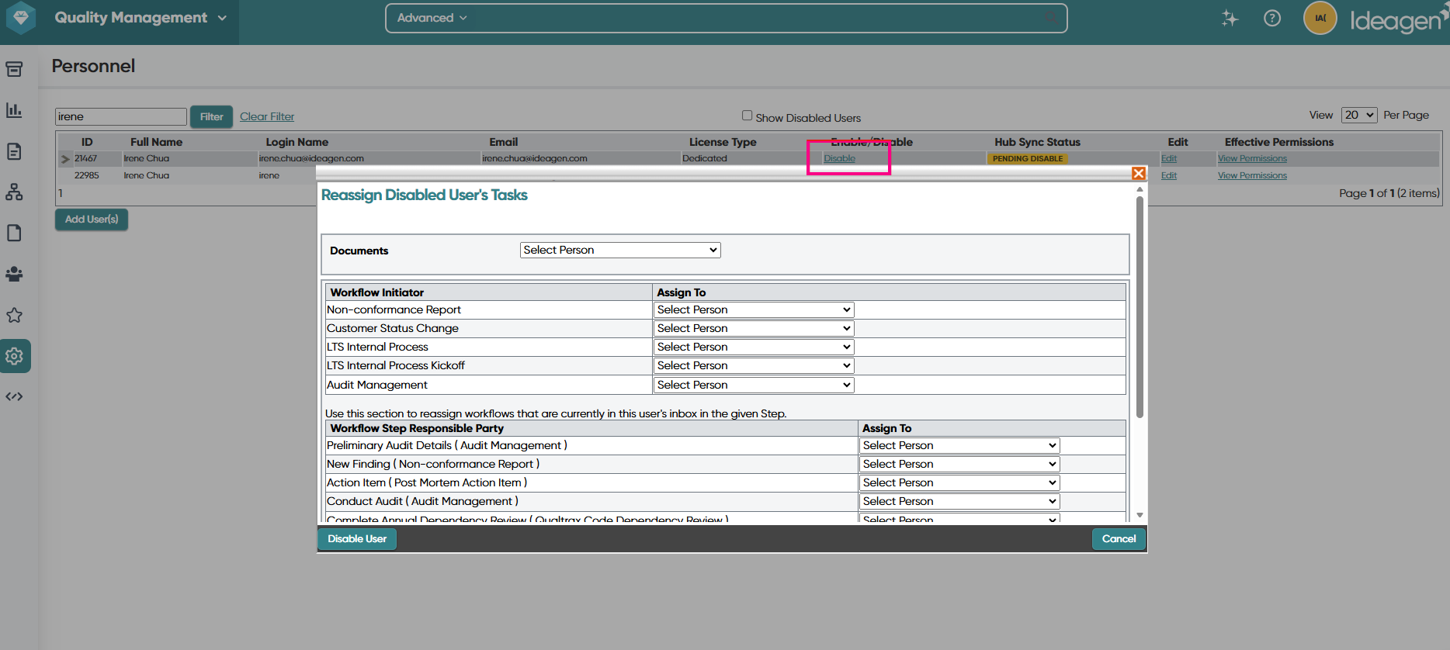Open Assign To dropdown for Conduct Audit step

959,501
